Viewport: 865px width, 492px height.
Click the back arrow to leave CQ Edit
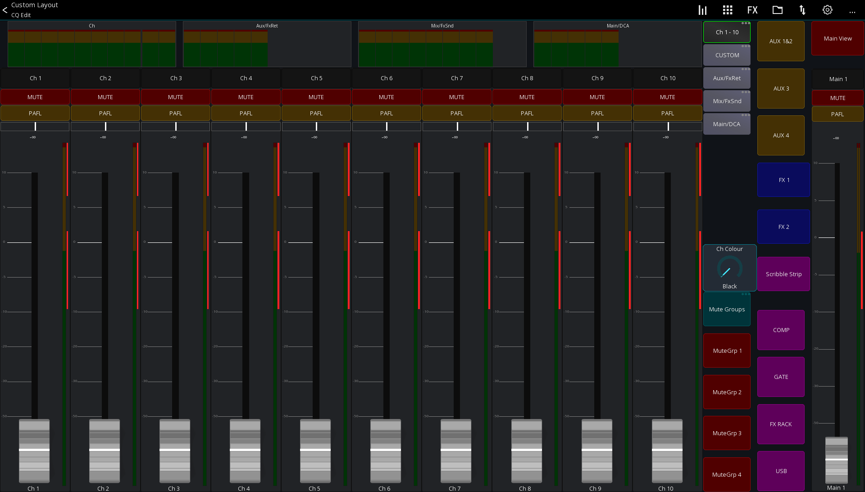point(5,9)
